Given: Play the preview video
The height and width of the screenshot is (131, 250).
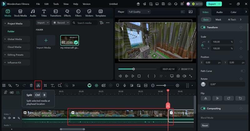Looking at the screenshot, I should [133, 76].
